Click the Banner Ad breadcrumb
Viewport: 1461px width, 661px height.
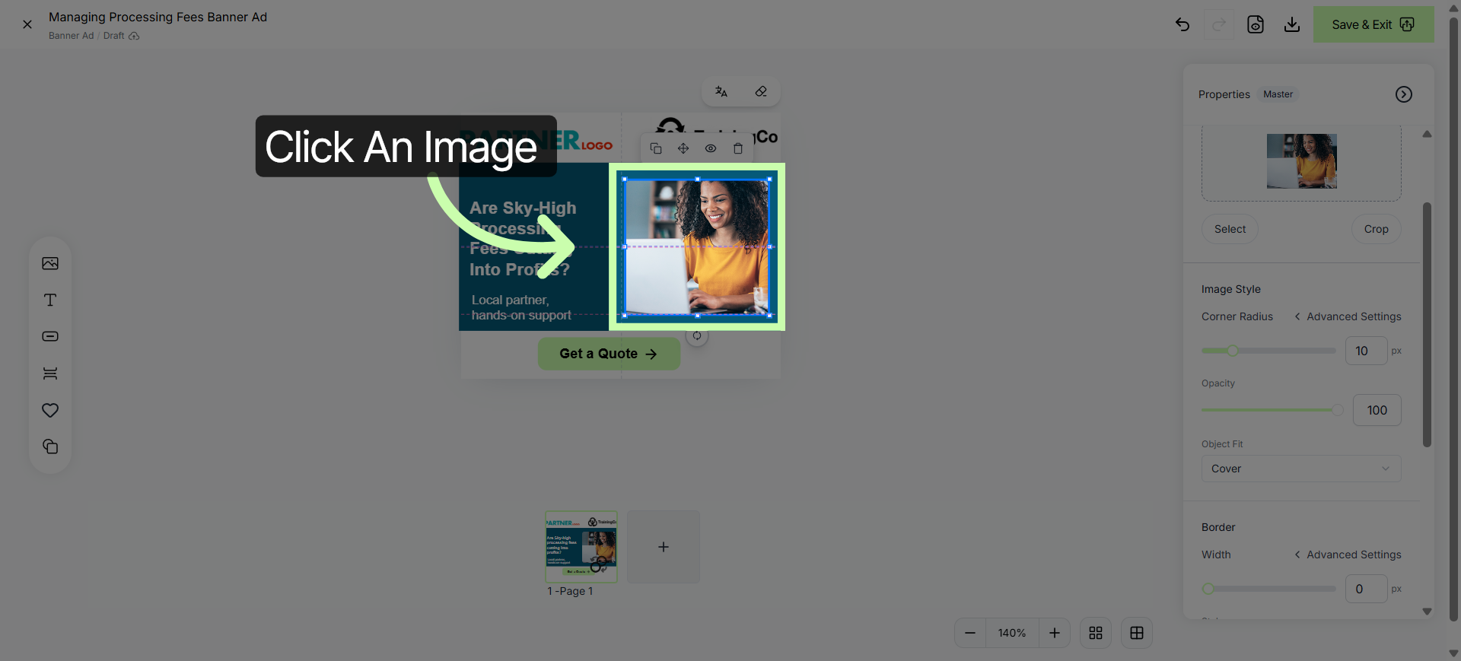pyautogui.click(x=72, y=36)
